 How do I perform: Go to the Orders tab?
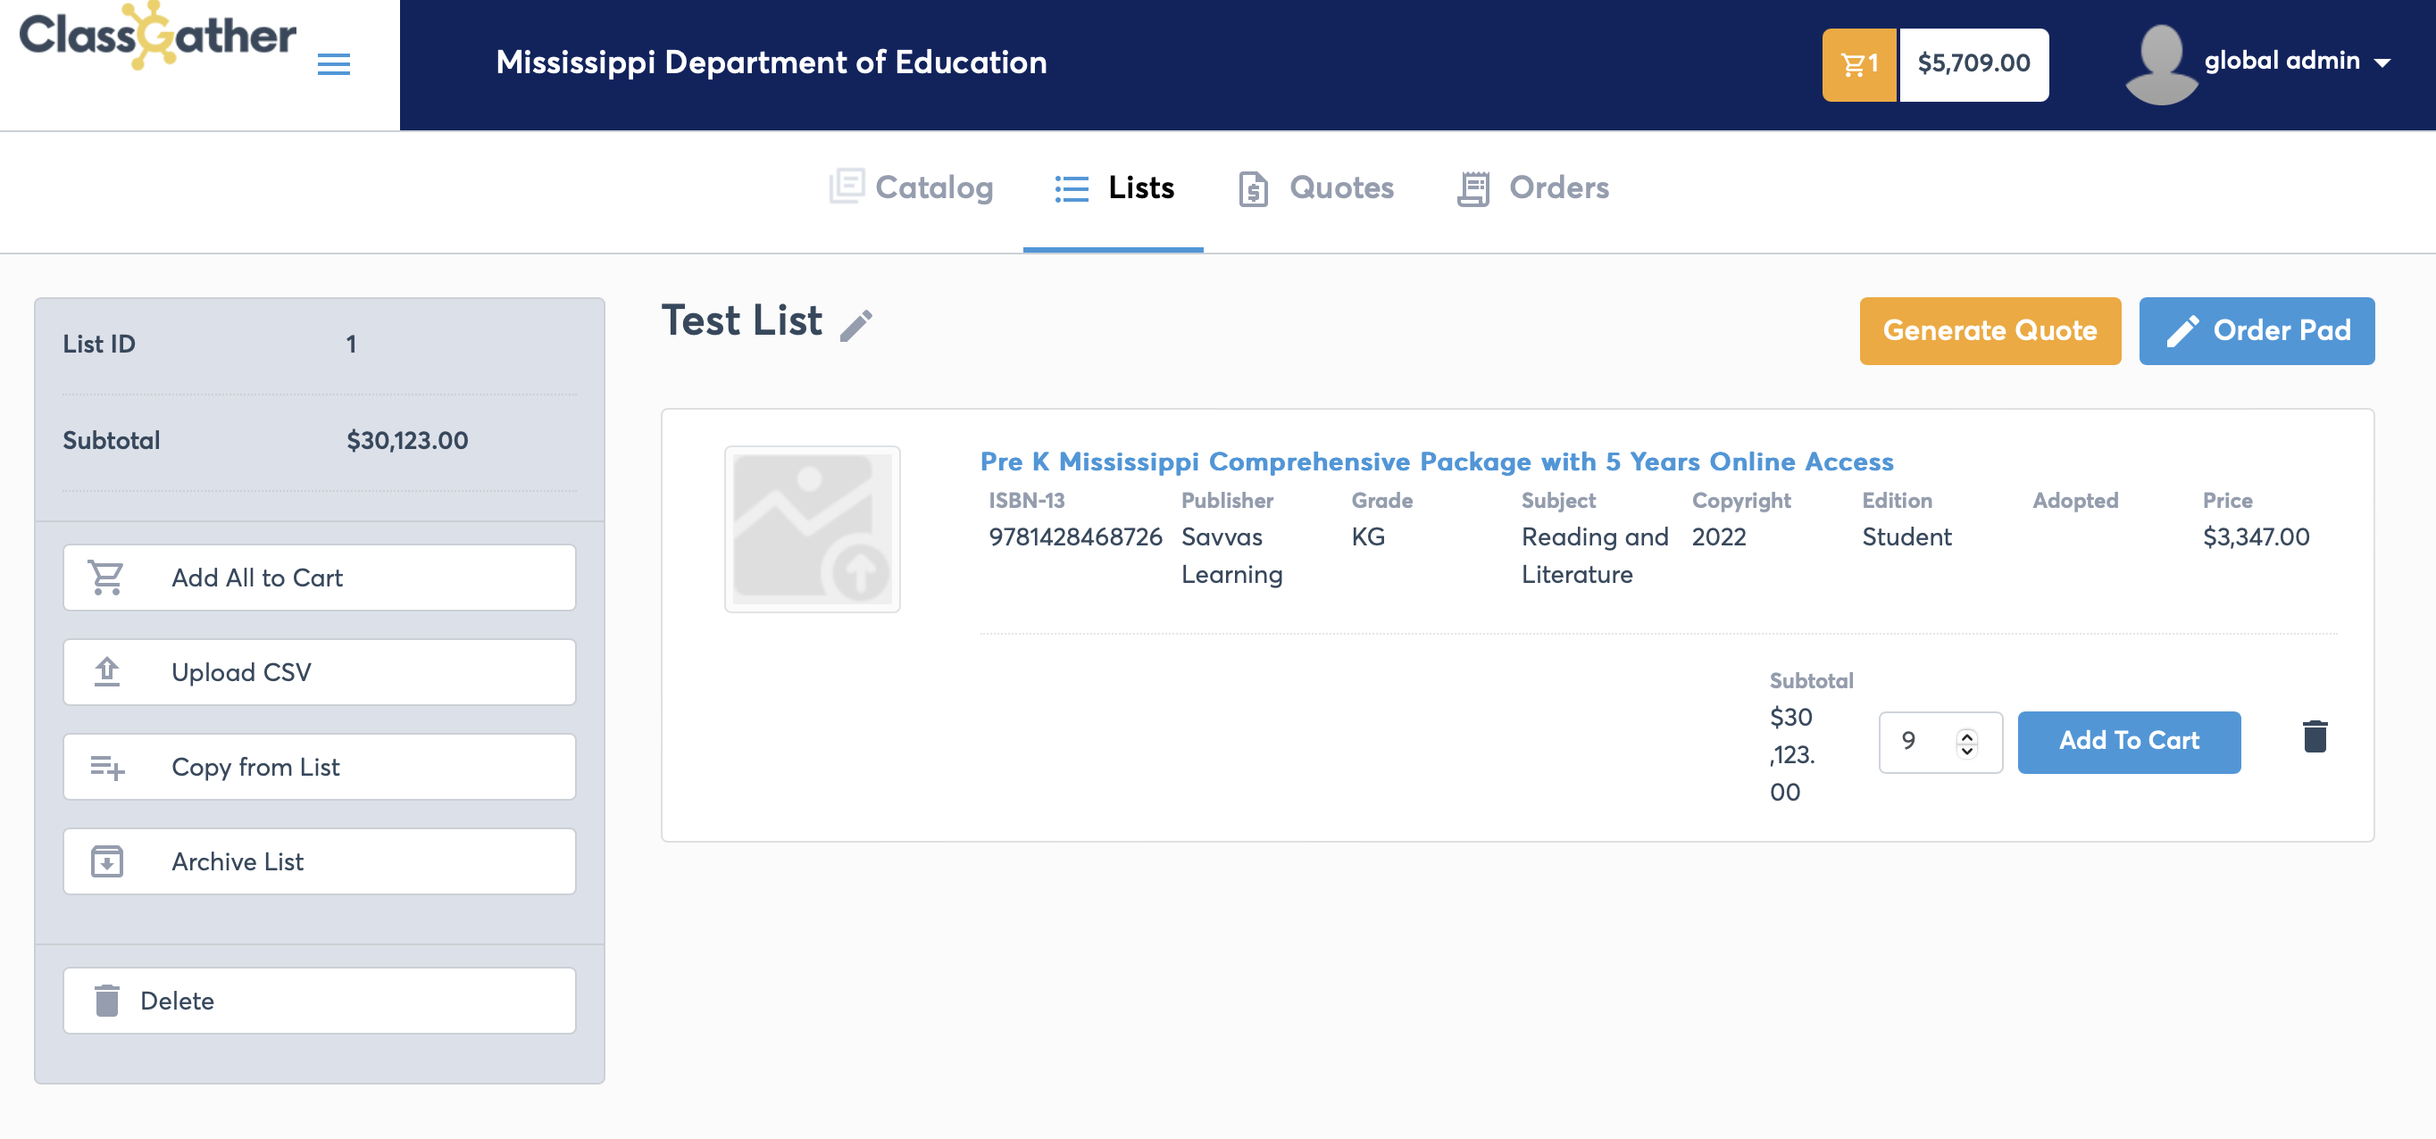point(1532,187)
